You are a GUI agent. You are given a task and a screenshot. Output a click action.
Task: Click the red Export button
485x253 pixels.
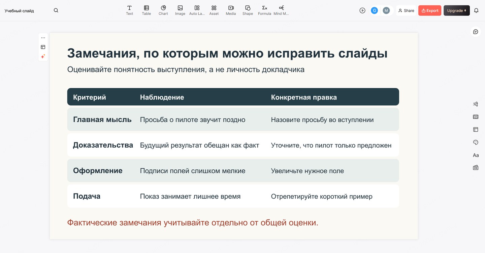[430, 10]
